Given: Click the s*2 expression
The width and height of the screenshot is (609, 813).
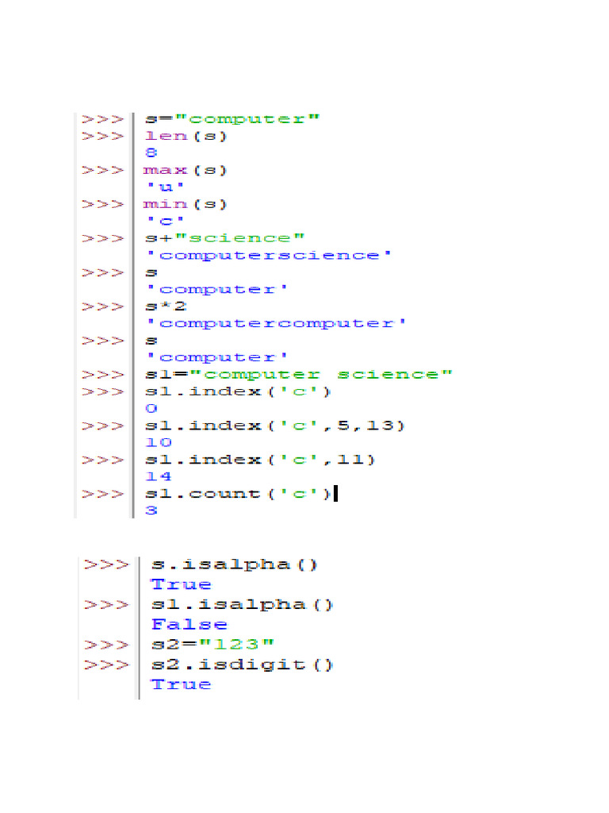Looking at the screenshot, I should tap(166, 306).
